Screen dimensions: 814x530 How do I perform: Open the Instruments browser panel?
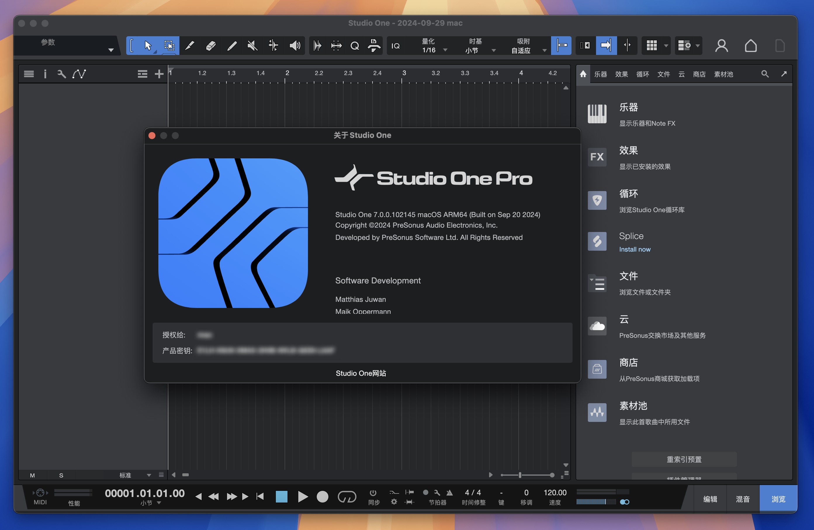[601, 74]
